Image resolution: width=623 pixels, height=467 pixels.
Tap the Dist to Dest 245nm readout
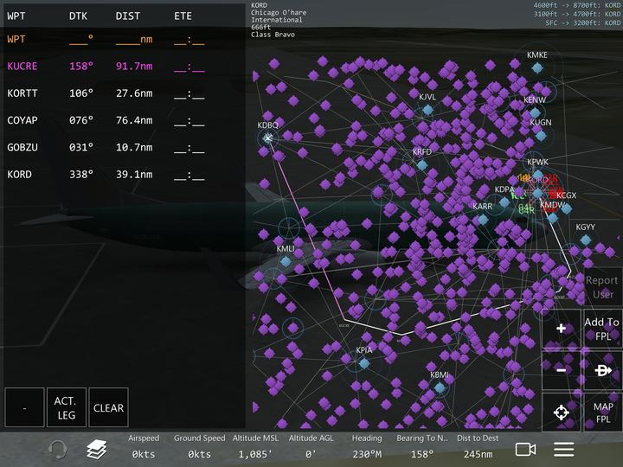coord(478,446)
